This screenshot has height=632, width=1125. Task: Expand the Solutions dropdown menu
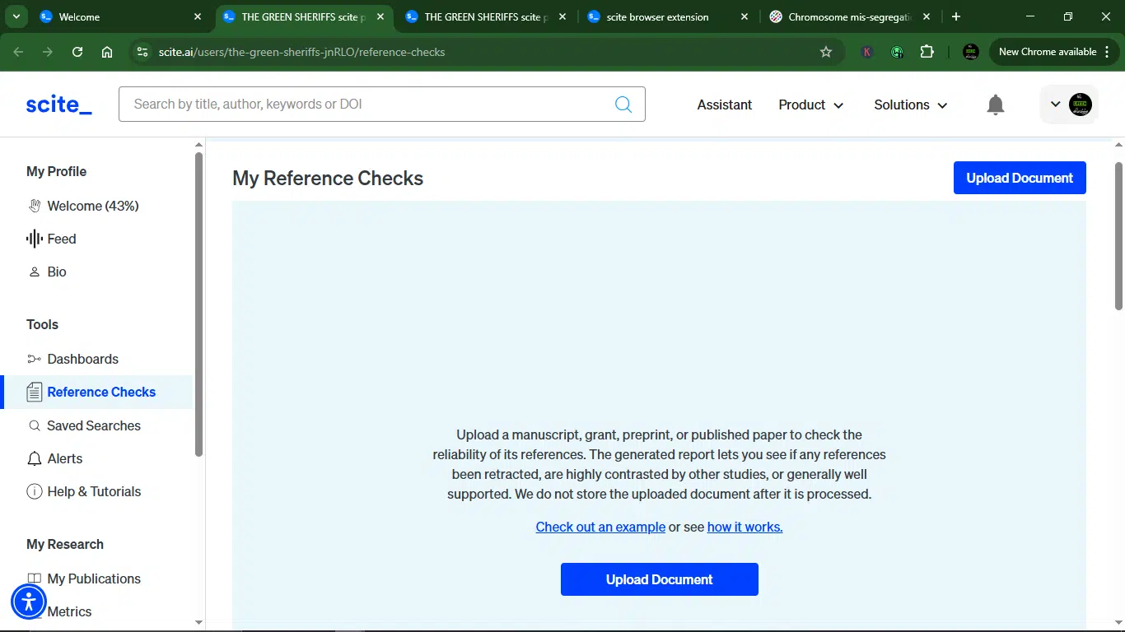911,105
